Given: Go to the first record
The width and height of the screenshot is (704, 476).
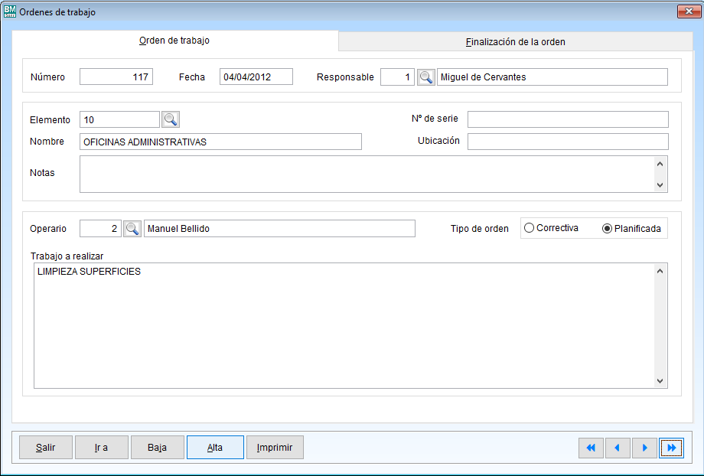Looking at the screenshot, I should coord(591,448).
